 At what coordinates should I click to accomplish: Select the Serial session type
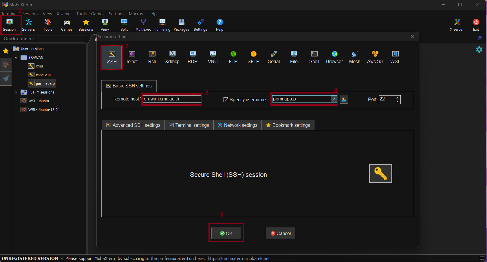click(274, 57)
